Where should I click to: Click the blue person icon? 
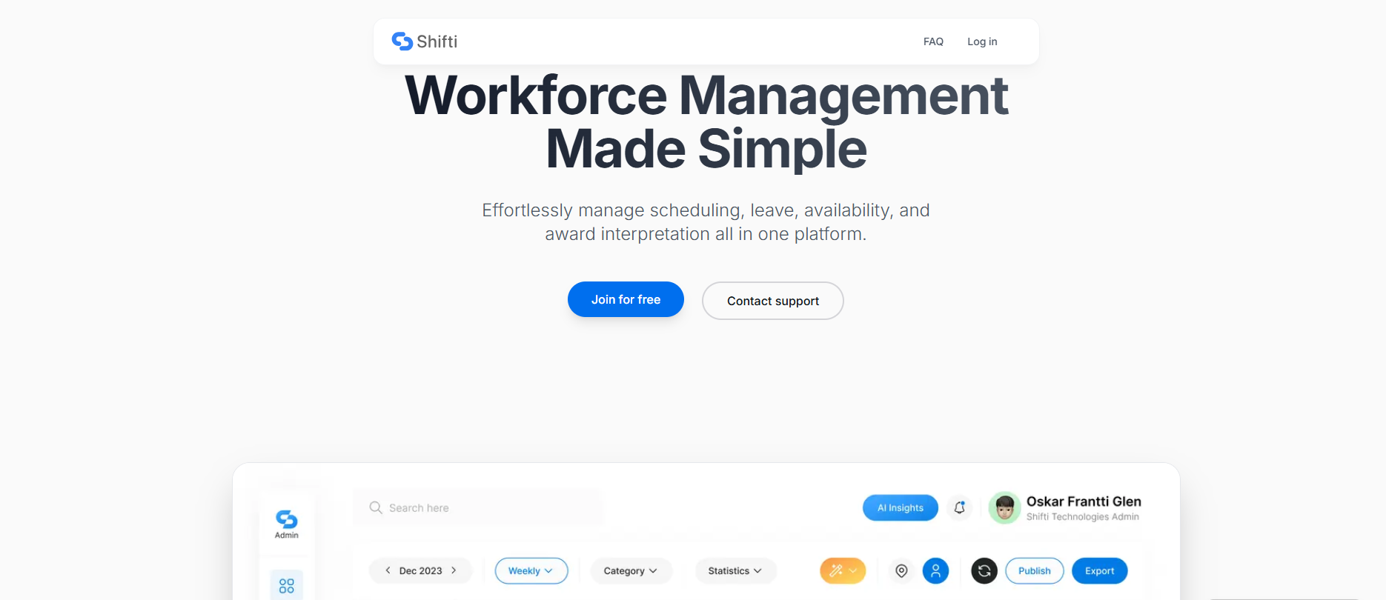coord(935,570)
